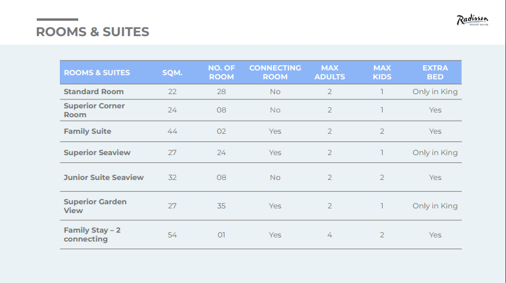Select the Junior Suite Seaview row label
The width and height of the screenshot is (506, 283).
click(104, 178)
